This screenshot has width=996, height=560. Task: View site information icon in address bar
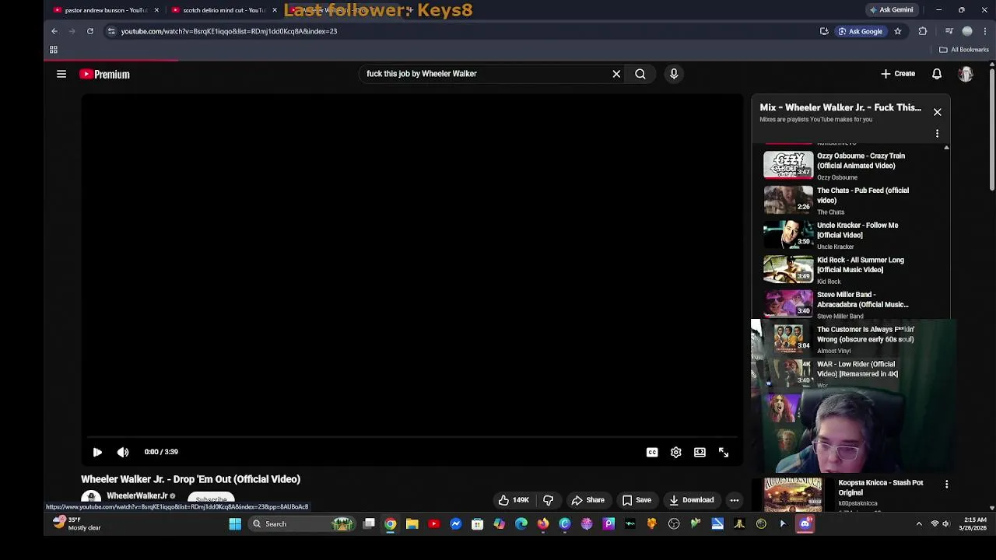pyautogui.click(x=111, y=31)
